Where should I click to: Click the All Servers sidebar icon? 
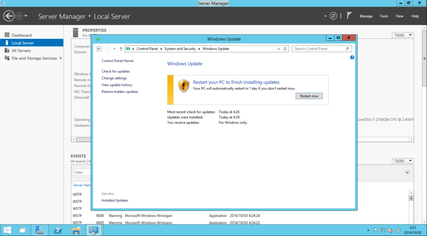tap(7, 51)
